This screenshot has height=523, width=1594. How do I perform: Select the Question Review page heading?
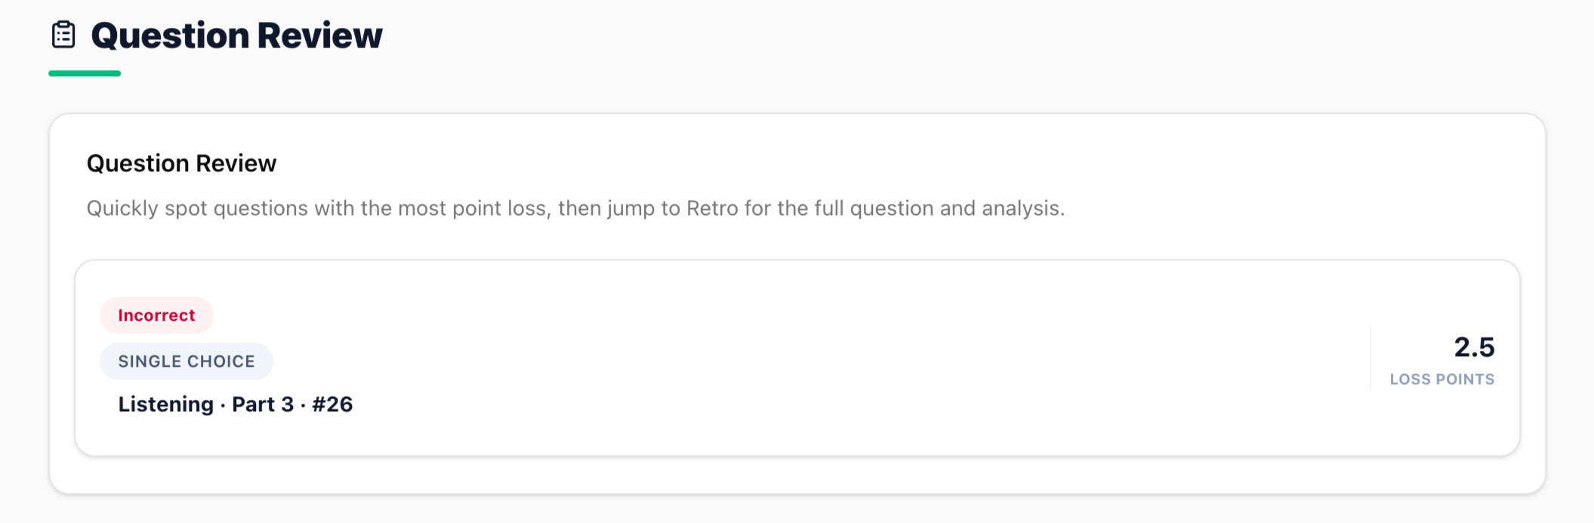tap(235, 34)
